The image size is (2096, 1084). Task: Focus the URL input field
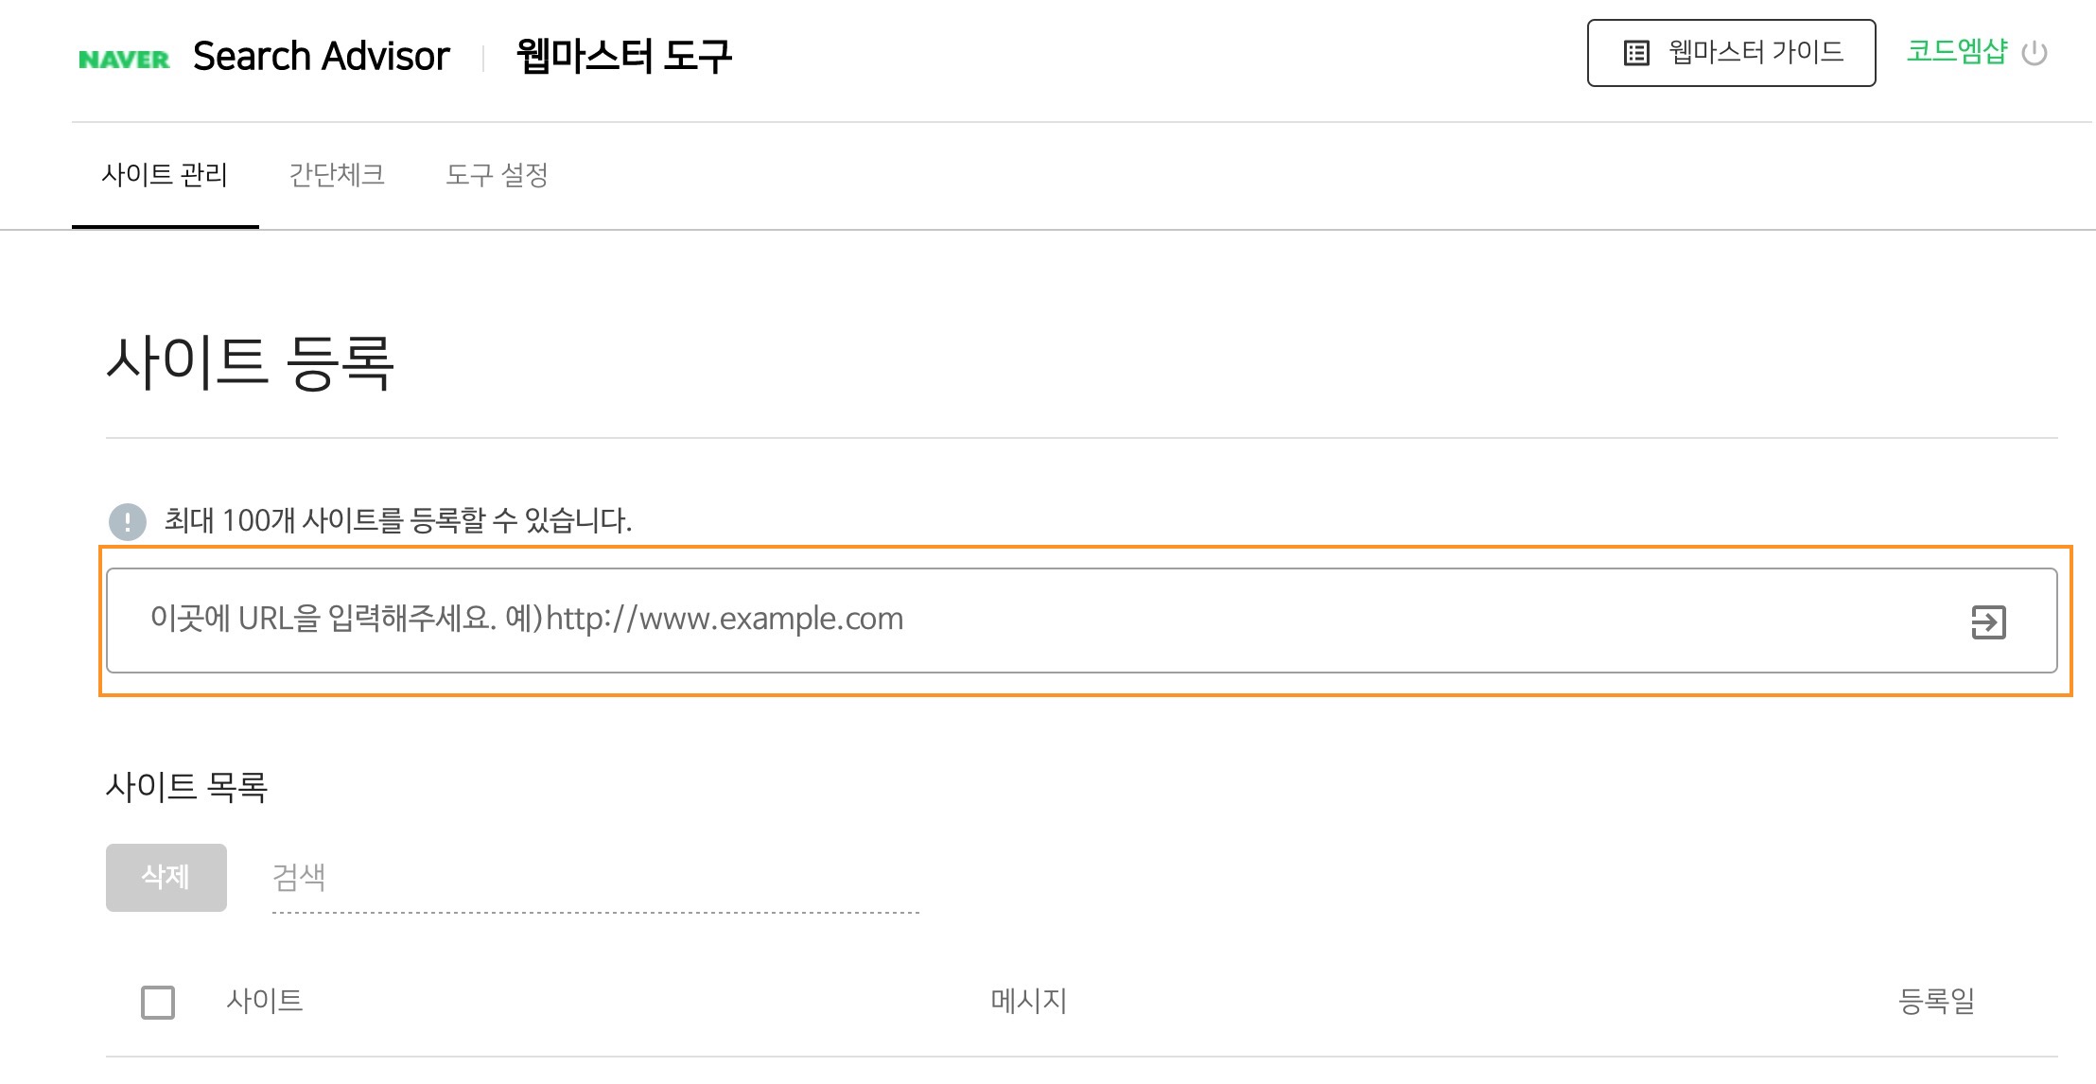coord(946,620)
